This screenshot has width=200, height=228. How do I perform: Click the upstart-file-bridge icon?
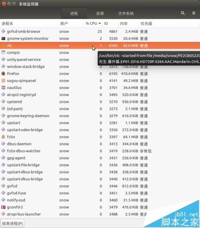3,165
